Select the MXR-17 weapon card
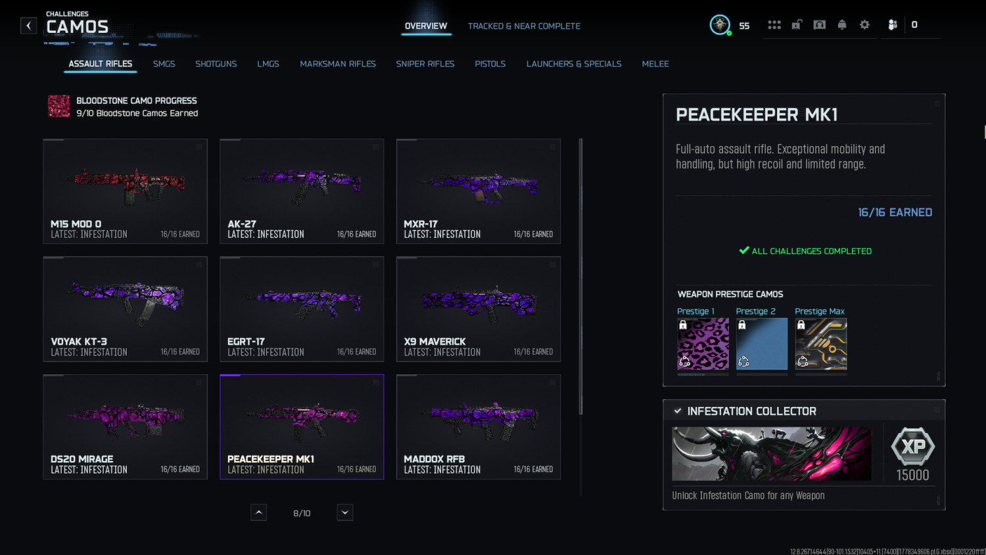Viewport: 986px width, 555px height. click(479, 191)
